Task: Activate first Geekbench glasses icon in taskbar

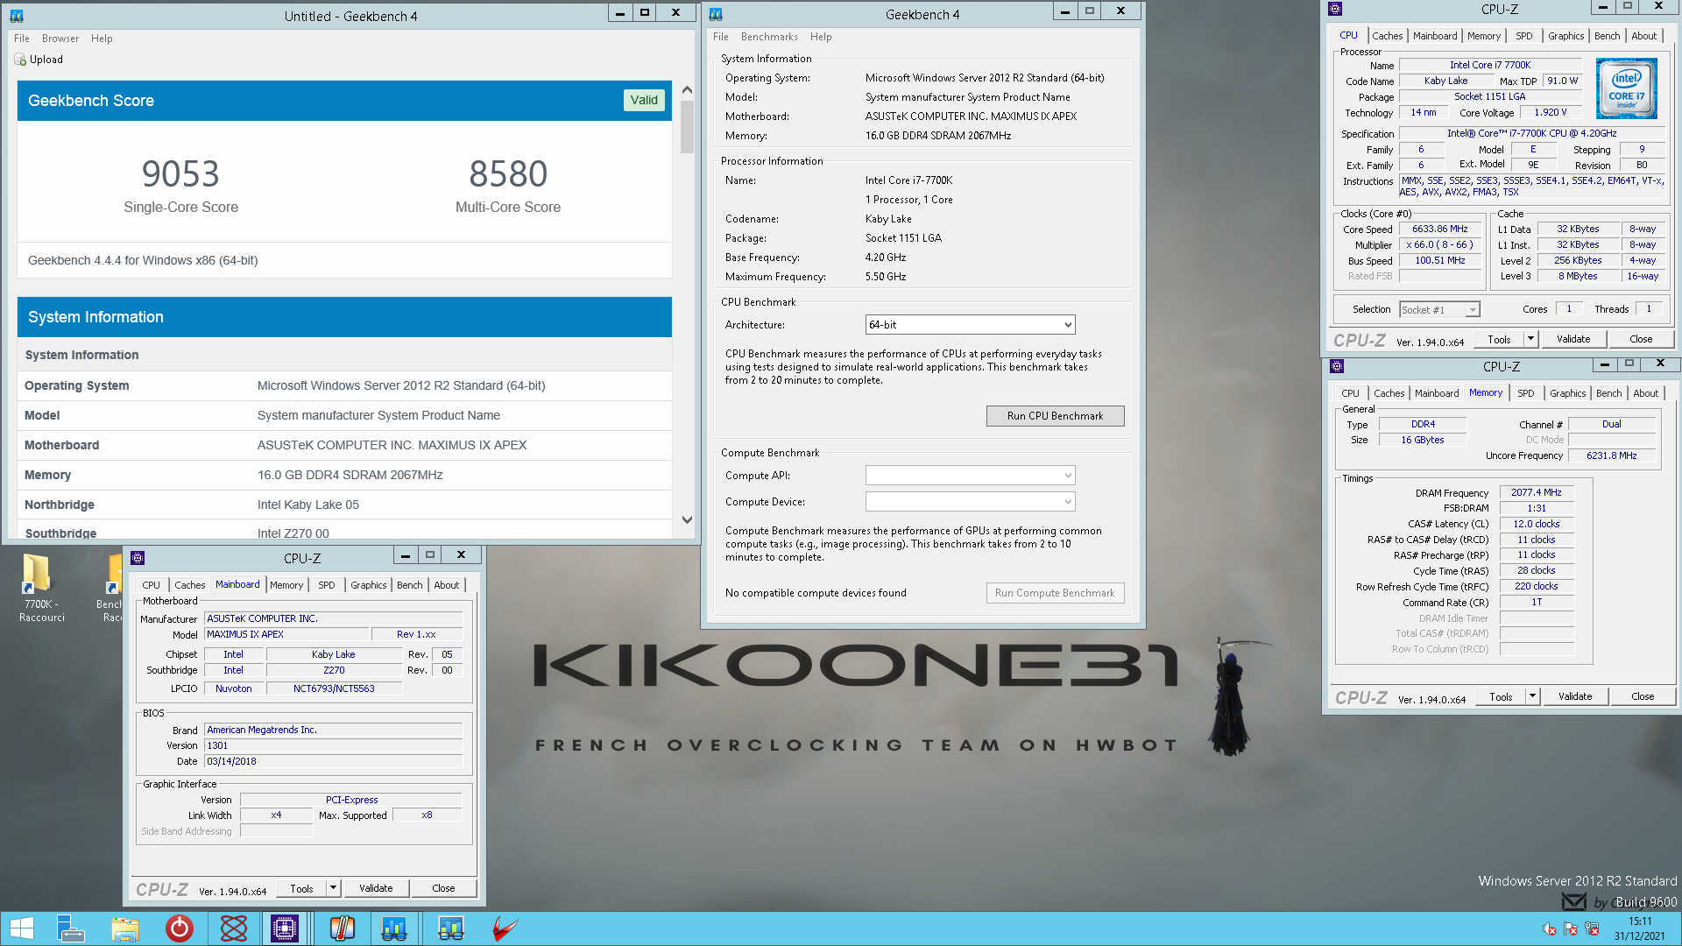Action: coord(394,928)
